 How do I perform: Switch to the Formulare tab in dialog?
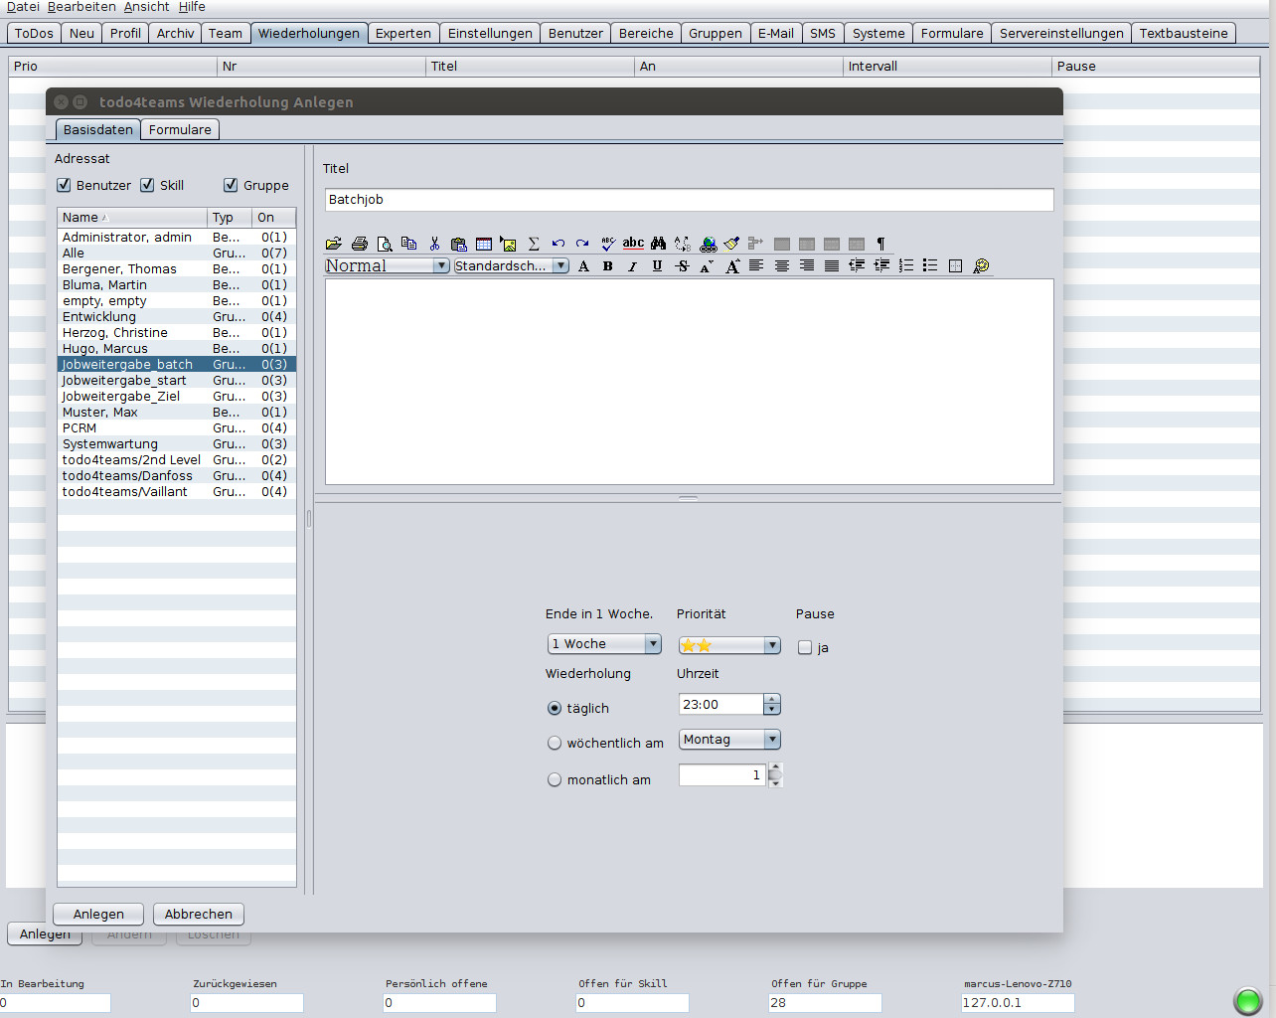click(x=180, y=130)
